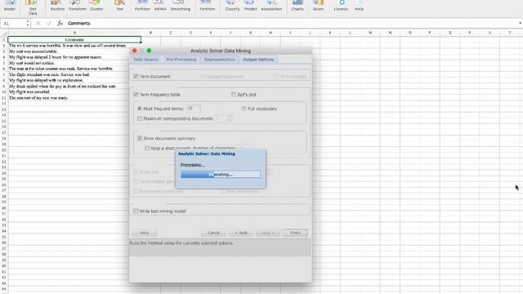523x294 pixels.
Task: Open the Association ribbon tool
Action: 271,6
